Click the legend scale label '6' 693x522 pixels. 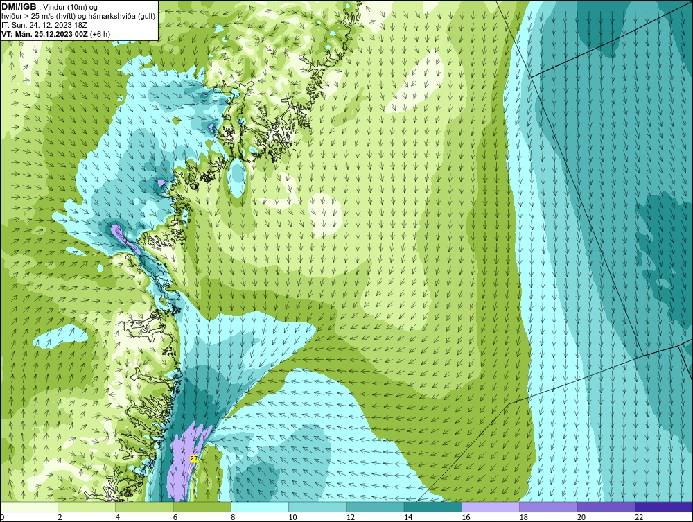(x=175, y=517)
